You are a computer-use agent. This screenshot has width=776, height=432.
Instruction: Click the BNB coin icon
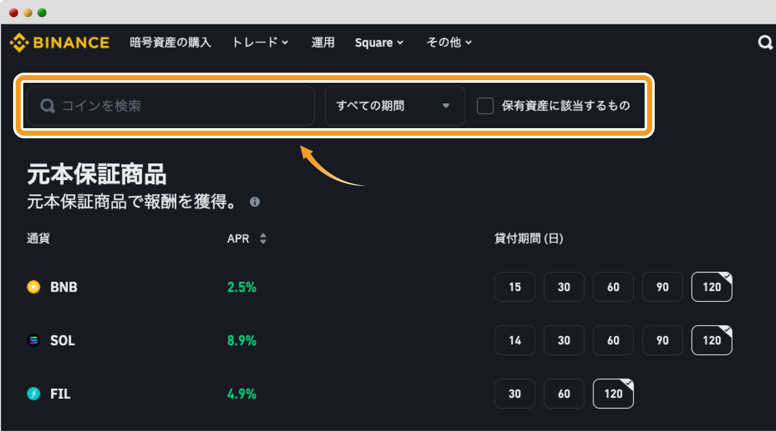point(33,287)
